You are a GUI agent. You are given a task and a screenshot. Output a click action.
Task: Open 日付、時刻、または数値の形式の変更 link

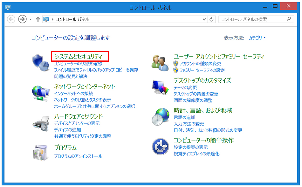point(208,130)
